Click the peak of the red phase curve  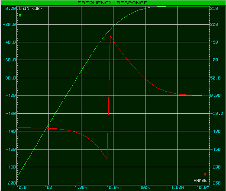110,36
